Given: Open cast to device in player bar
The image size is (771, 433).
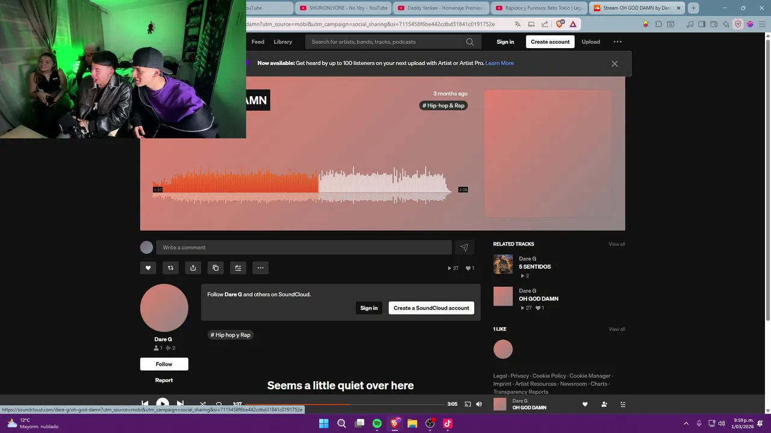Looking at the screenshot, I should pos(467,404).
